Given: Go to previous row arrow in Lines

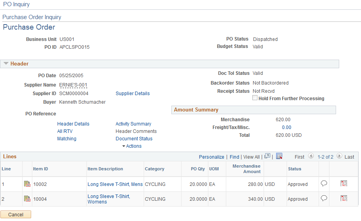Looking at the screenshot, I should (x=311, y=156).
